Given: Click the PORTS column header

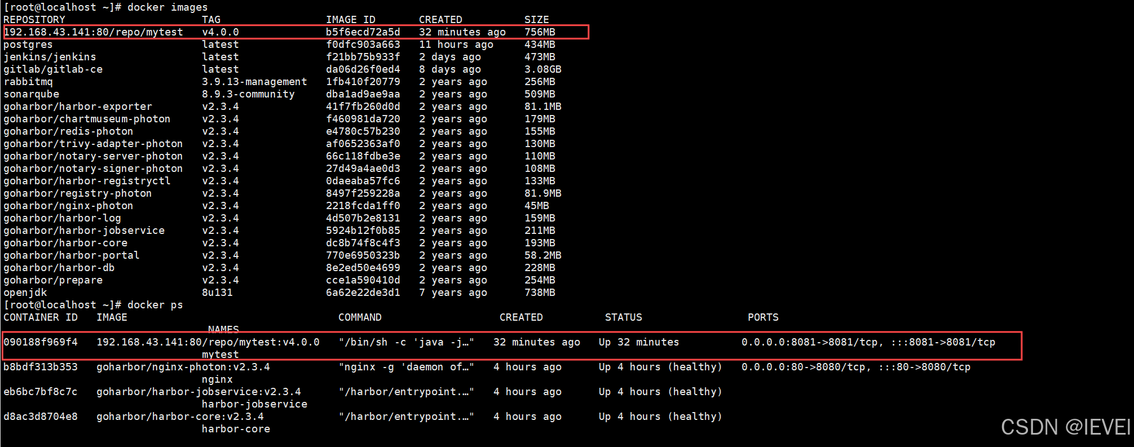Looking at the screenshot, I should (x=763, y=317).
